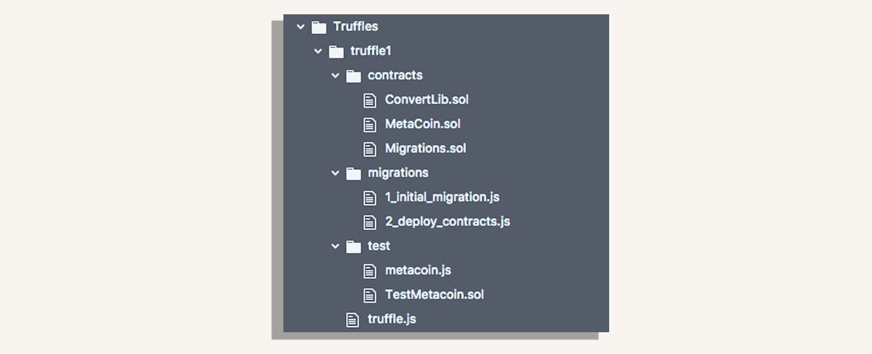This screenshot has height=354, width=872.
Task: Select 2_deploy_contracts.js file
Action: point(447,221)
